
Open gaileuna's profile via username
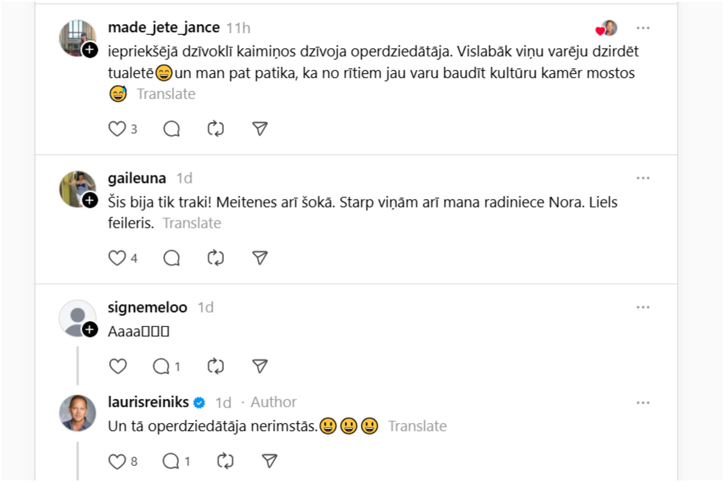tap(137, 178)
